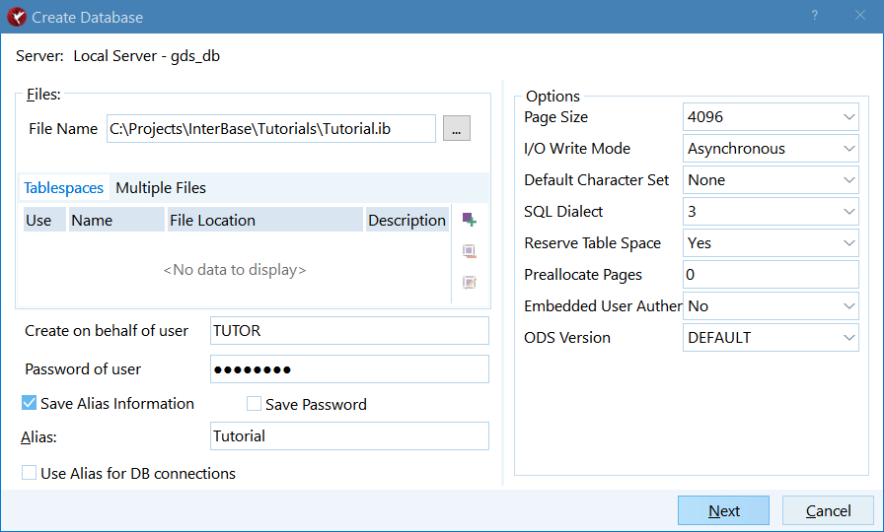884x532 pixels.
Task: Click the add tablespace icon
Action: tap(469, 220)
